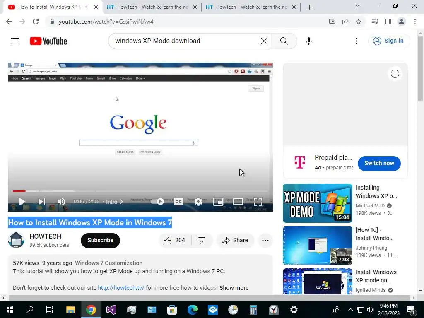Expand description with Show more

coord(234,288)
